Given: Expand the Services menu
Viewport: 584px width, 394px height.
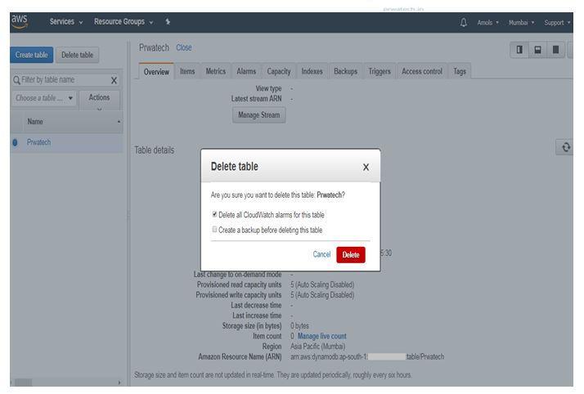Looking at the screenshot, I should pyautogui.click(x=66, y=22).
